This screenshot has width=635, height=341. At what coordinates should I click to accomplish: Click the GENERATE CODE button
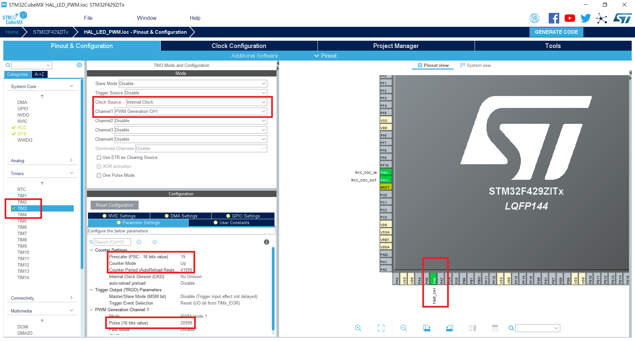[556, 32]
